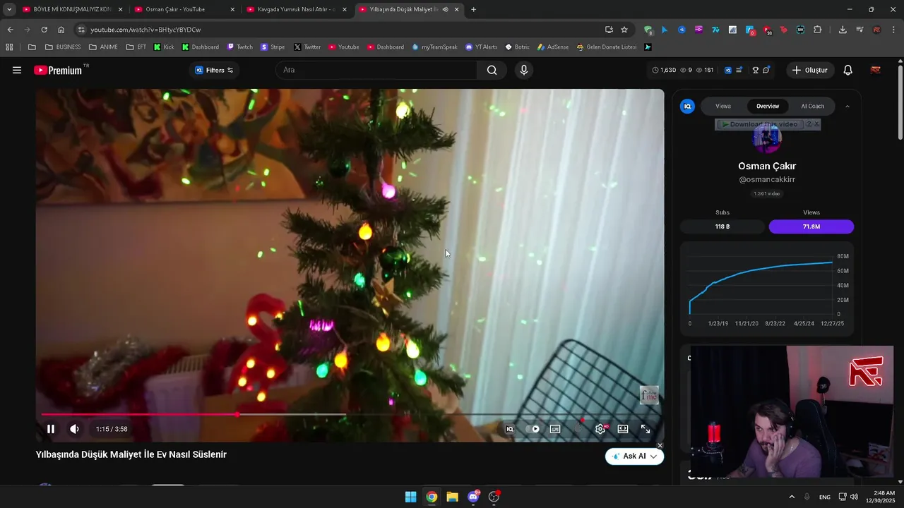The image size is (904, 508).
Task: Open the account avatar menu
Action: [x=875, y=70]
